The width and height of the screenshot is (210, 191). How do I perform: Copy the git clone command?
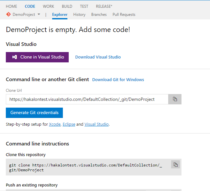(175, 164)
